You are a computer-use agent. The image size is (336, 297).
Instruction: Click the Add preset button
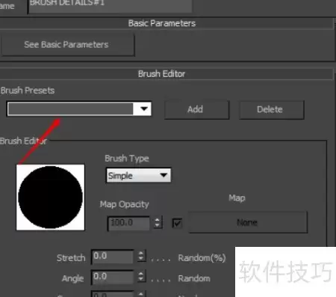point(196,109)
